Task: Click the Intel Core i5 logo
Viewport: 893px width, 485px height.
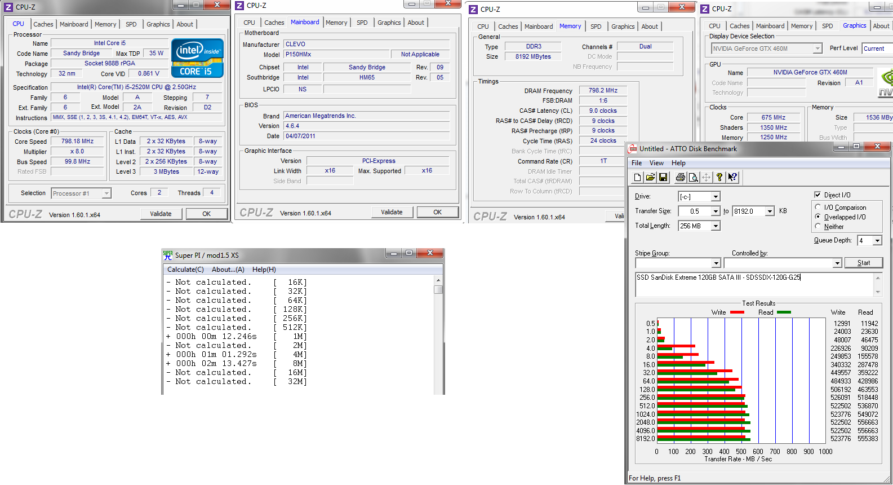Action: 197,58
